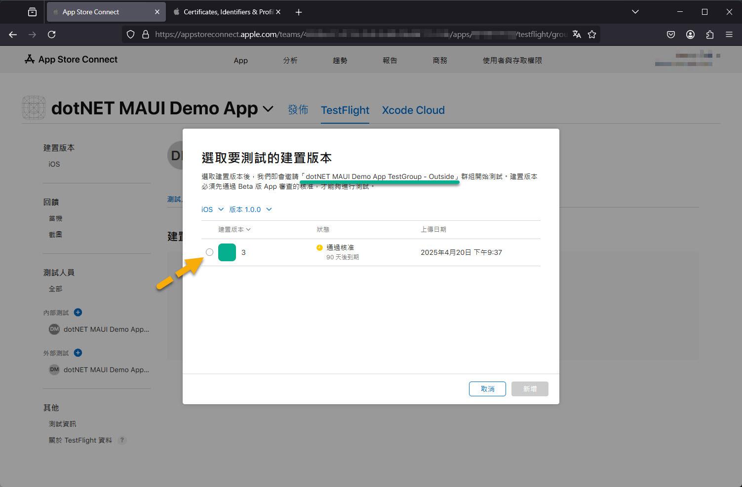Click the DM avatar of internal test group
Image resolution: width=742 pixels, height=487 pixels.
pyautogui.click(x=54, y=329)
